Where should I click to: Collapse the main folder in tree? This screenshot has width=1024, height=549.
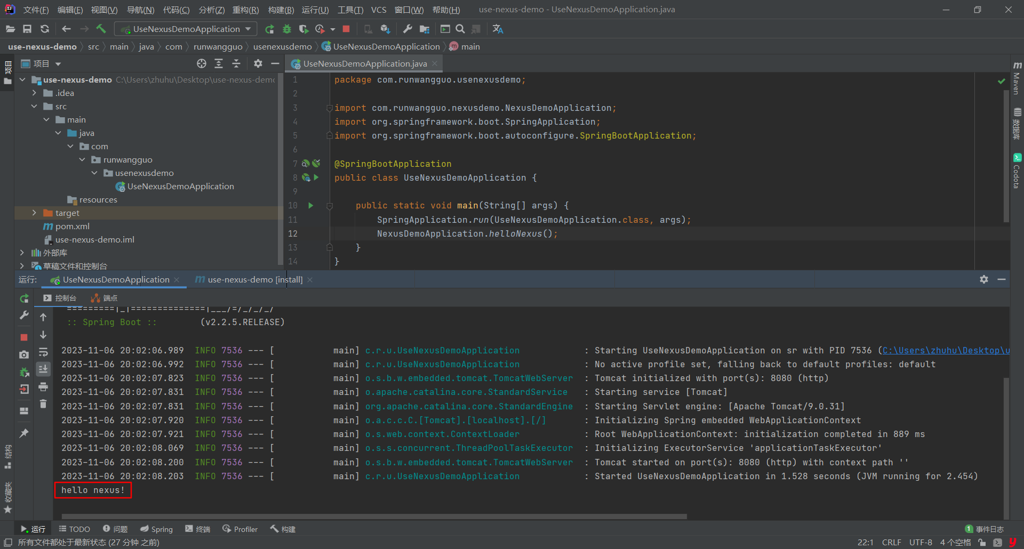(46, 119)
